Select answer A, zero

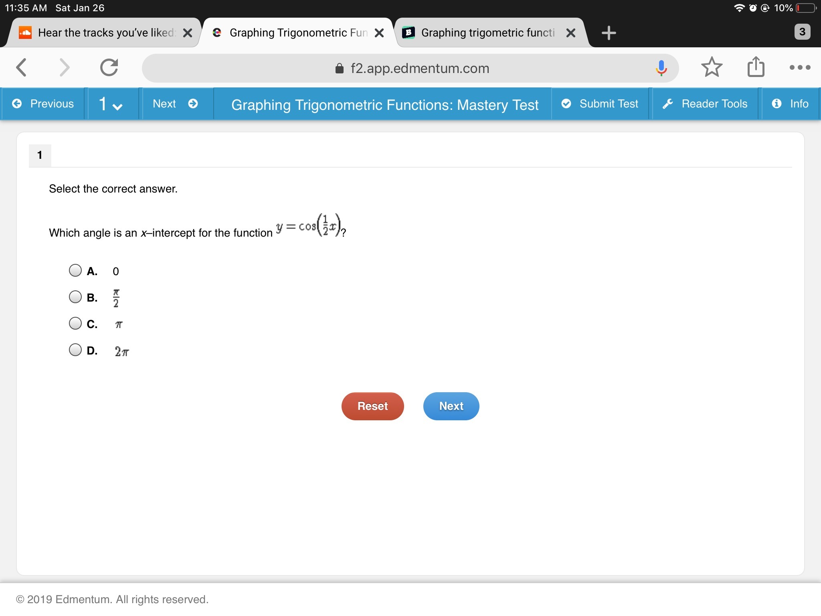(75, 271)
